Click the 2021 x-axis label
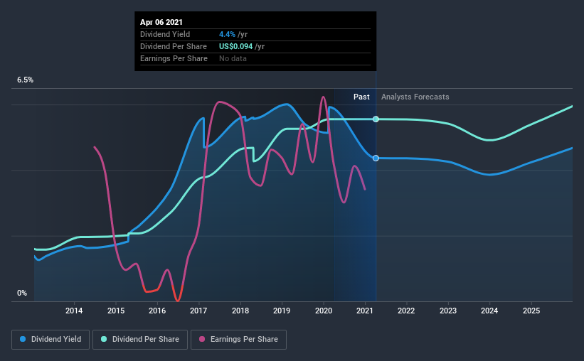The width and height of the screenshot is (584, 361). coord(365,311)
